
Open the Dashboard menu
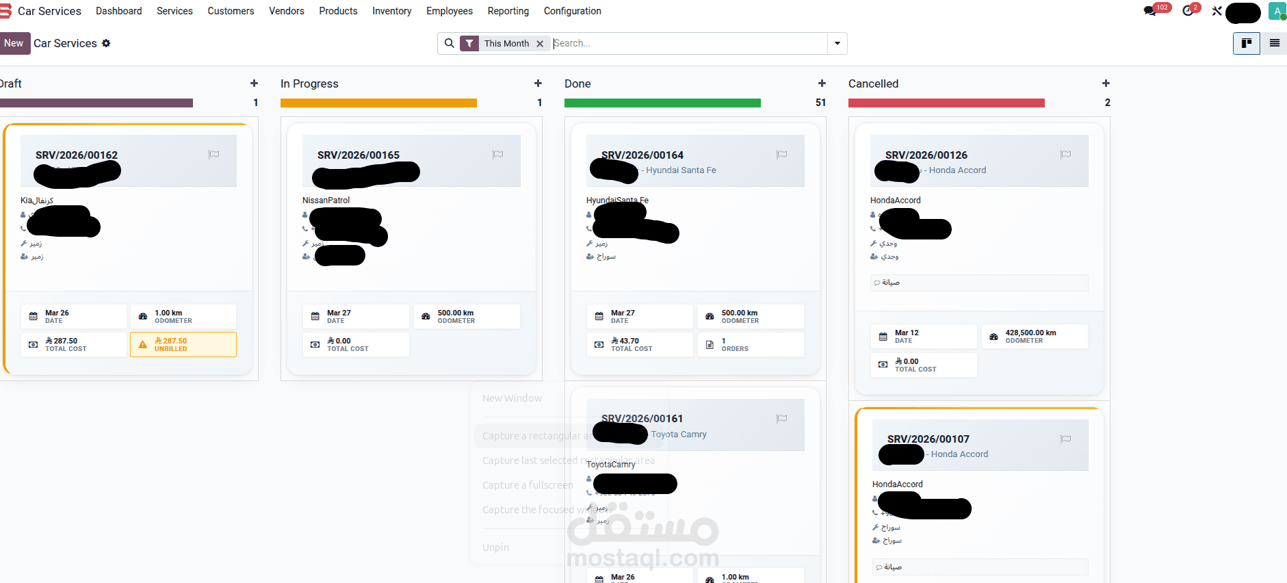[x=119, y=11]
